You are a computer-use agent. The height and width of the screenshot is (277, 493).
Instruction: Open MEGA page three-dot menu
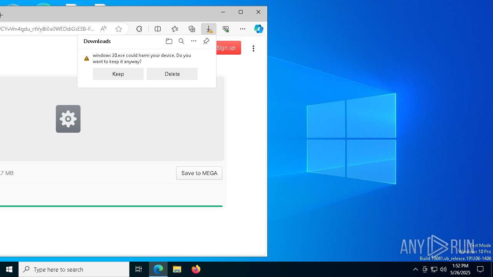pos(253,48)
